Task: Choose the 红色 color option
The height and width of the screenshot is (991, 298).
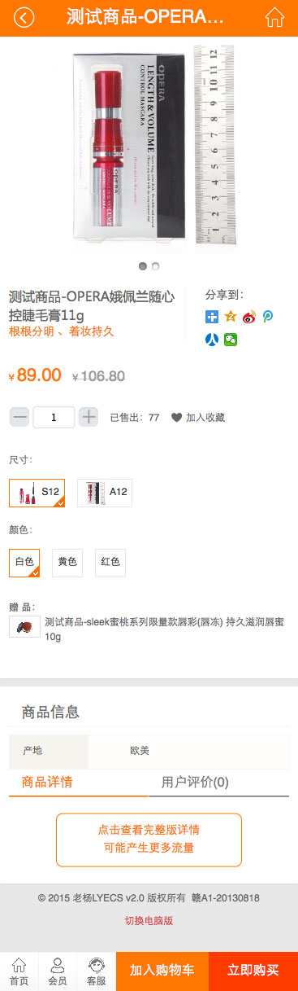Action: point(110,562)
